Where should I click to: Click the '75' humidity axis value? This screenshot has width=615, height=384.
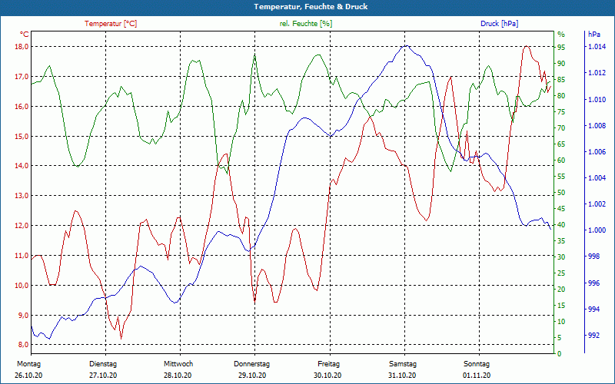[x=561, y=112]
